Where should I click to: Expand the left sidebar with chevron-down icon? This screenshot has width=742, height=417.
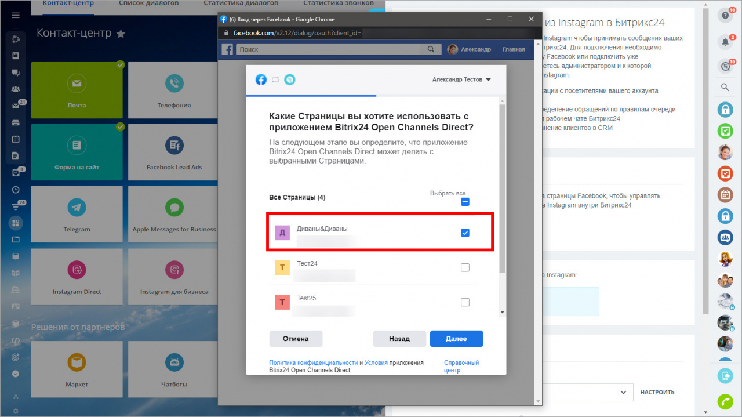[x=16, y=374]
